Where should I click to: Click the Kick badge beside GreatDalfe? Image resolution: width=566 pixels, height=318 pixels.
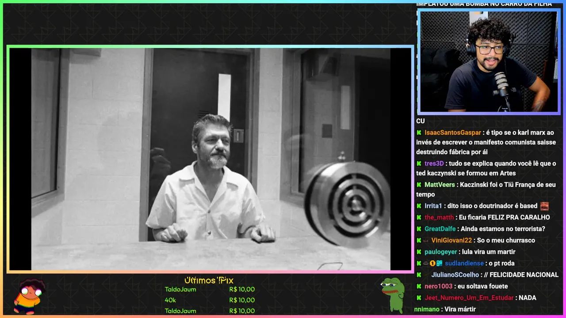pyautogui.click(x=419, y=229)
